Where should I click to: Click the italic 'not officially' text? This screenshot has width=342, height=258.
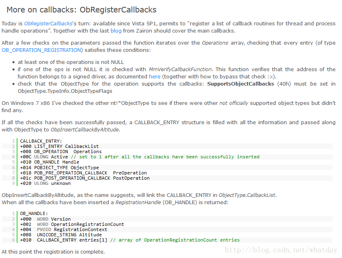pos(234,103)
